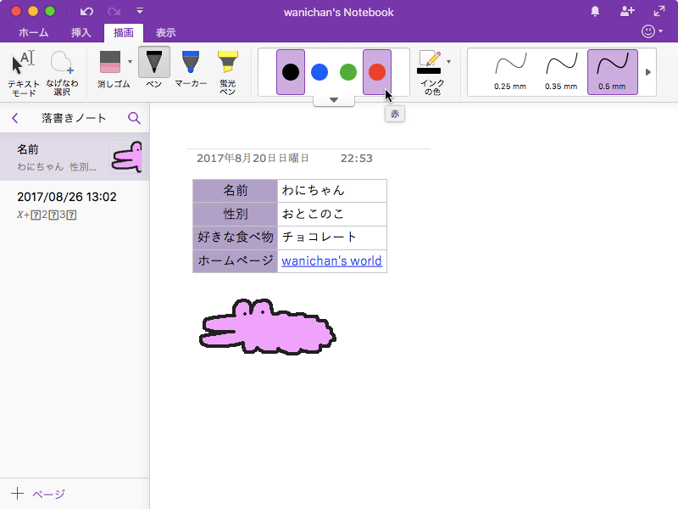Select the pink crocodile drawing
This screenshot has height=509, width=678.
(x=267, y=327)
